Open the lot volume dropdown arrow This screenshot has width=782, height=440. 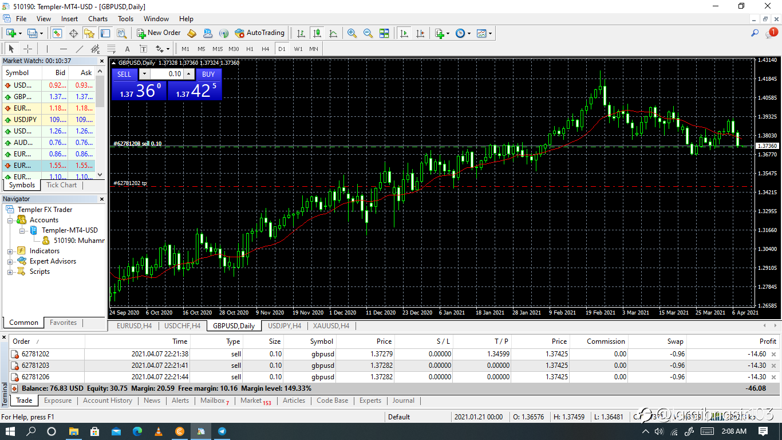[144, 74]
